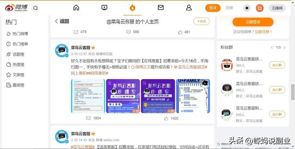Click the #菜鸟云客服# hashtag
Image resolution: width=295 pixels, height=149 pixels.
83,147
